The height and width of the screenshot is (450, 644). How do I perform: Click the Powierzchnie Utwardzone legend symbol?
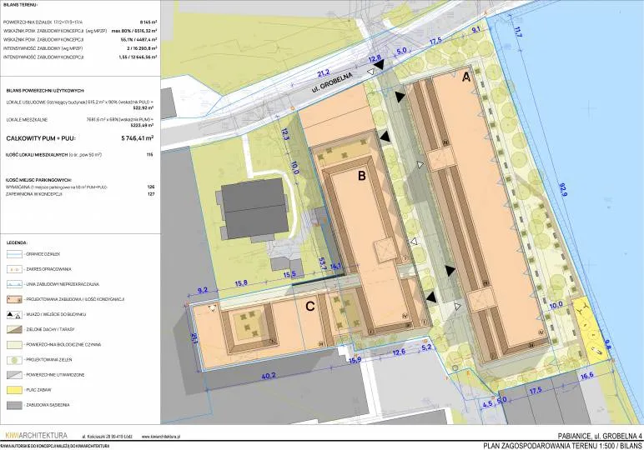click(13, 374)
